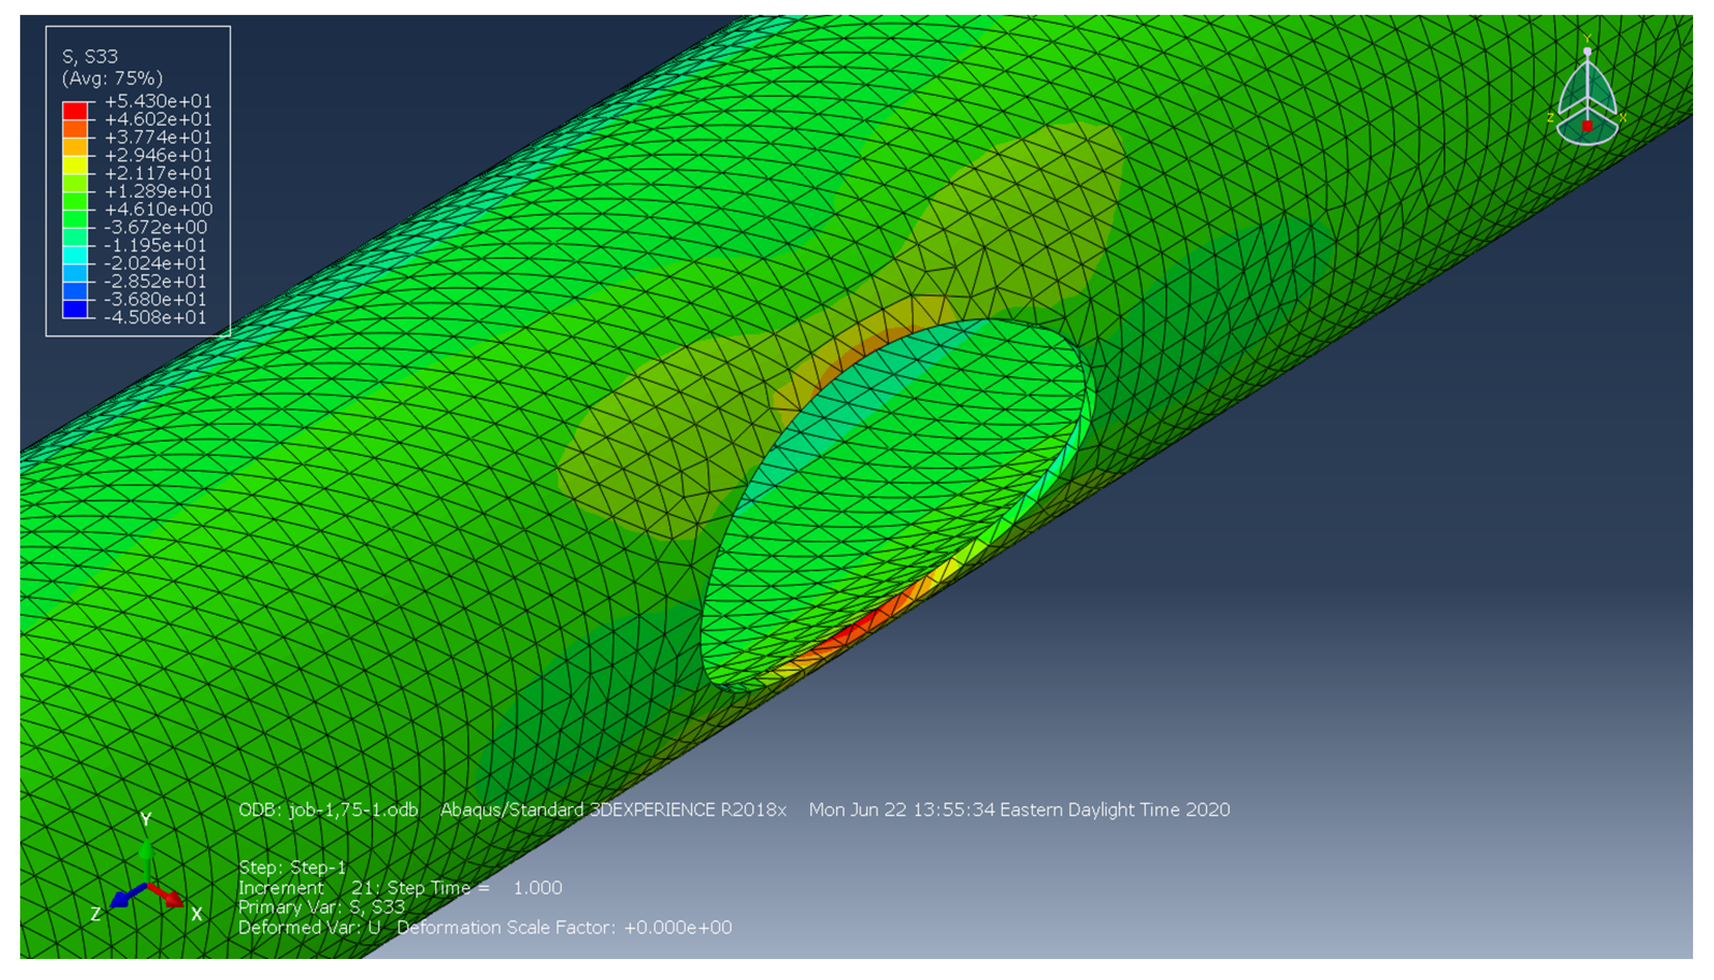Click the ODB: job-1,75-1.odb title text

(328, 810)
